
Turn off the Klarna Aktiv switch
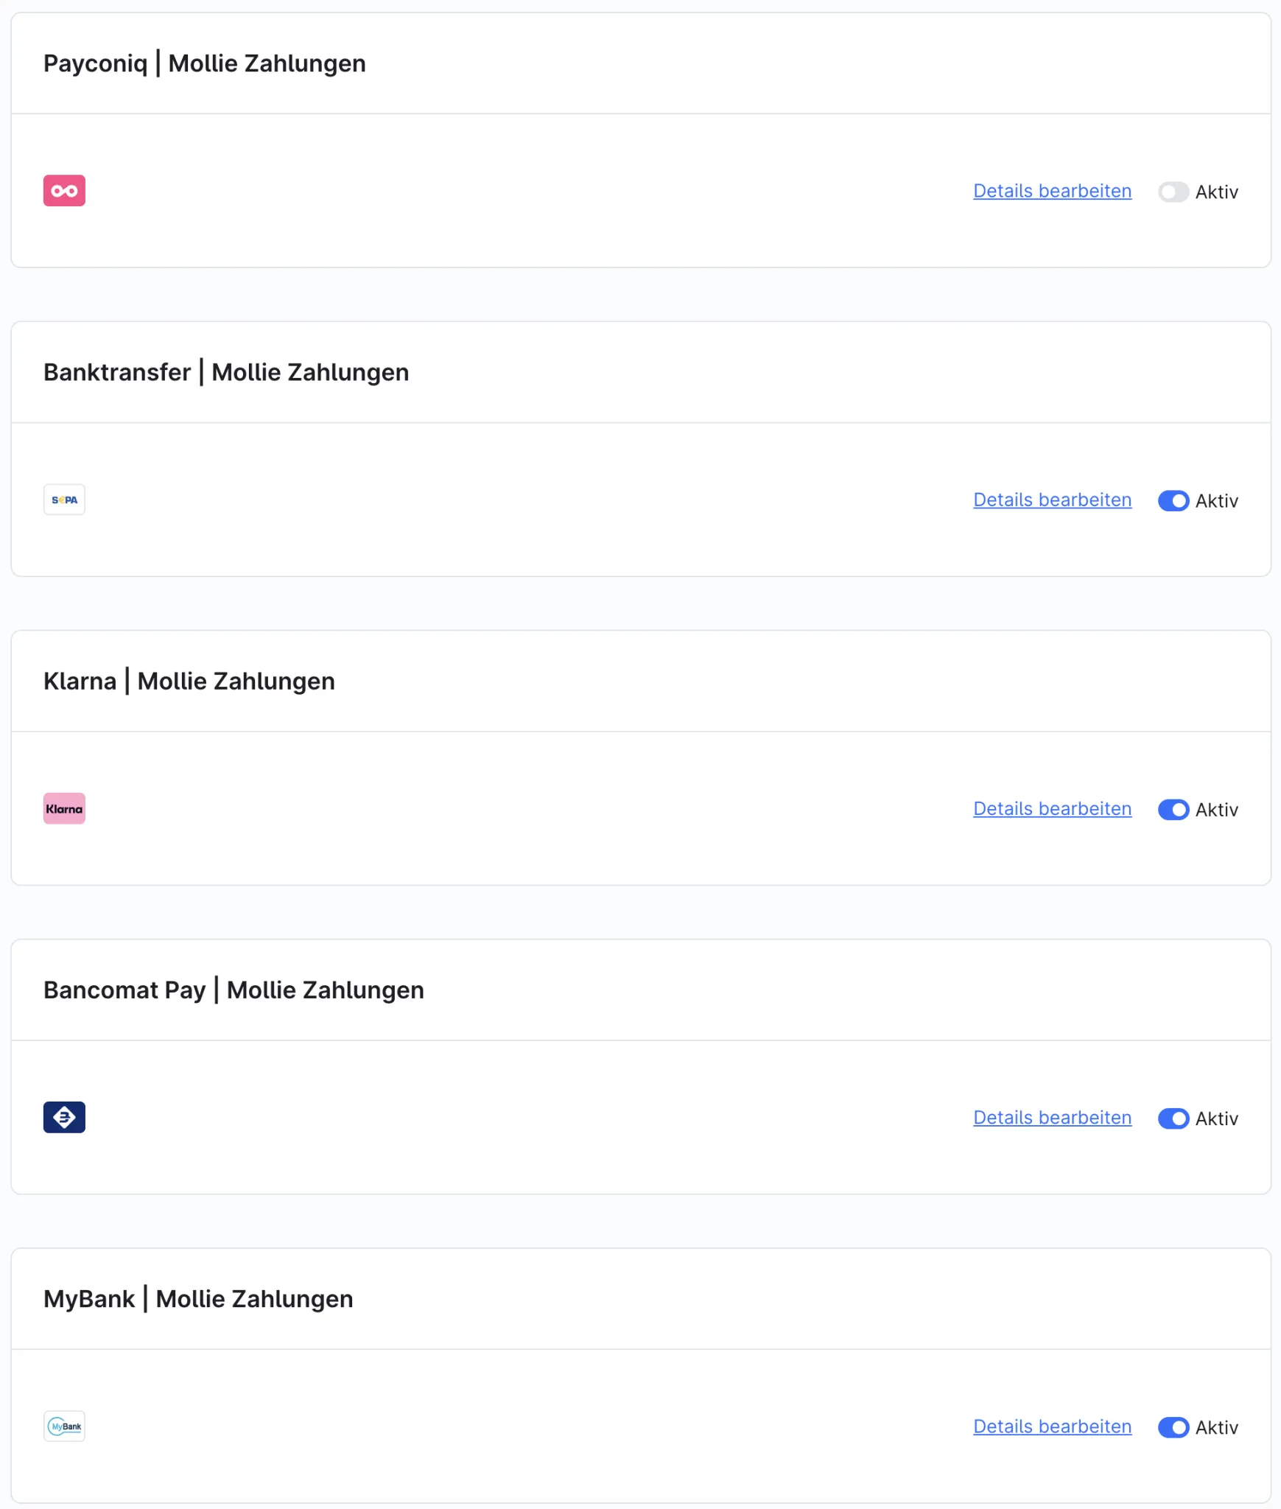point(1173,809)
